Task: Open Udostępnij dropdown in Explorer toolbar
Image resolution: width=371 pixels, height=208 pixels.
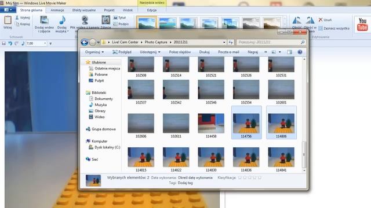Action: tap(150, 52)
